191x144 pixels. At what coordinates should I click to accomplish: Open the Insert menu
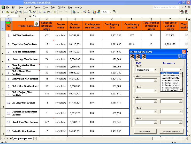click(x=28, y=7)
